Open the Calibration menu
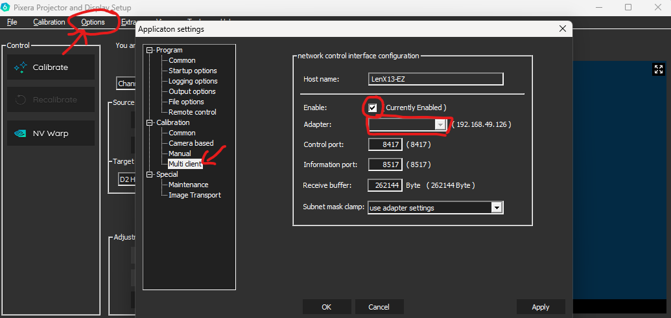 [49, 22]
